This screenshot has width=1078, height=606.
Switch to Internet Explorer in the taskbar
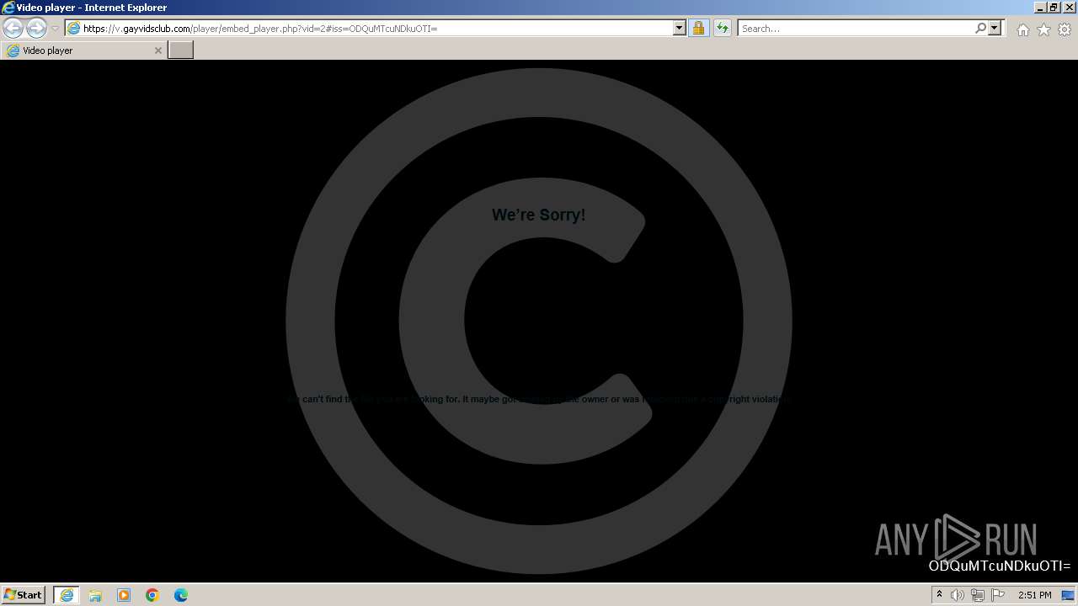pos(67,595)
